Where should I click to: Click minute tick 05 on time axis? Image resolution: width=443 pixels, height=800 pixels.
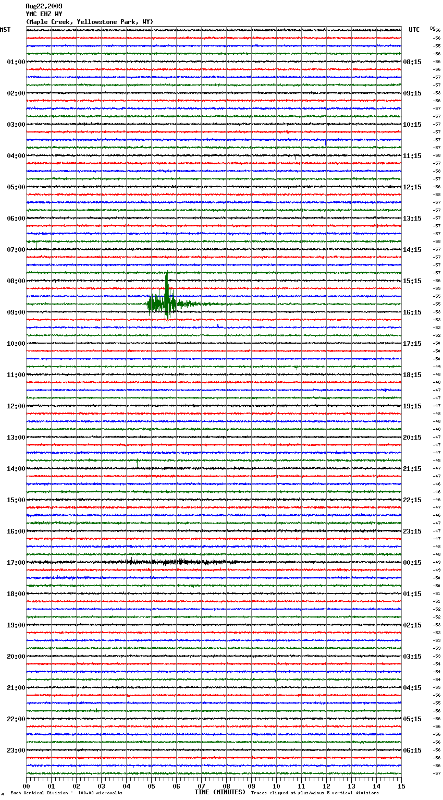(x=151, y=786)
